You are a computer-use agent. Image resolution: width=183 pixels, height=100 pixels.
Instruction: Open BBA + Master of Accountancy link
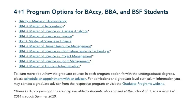(41, 26)
